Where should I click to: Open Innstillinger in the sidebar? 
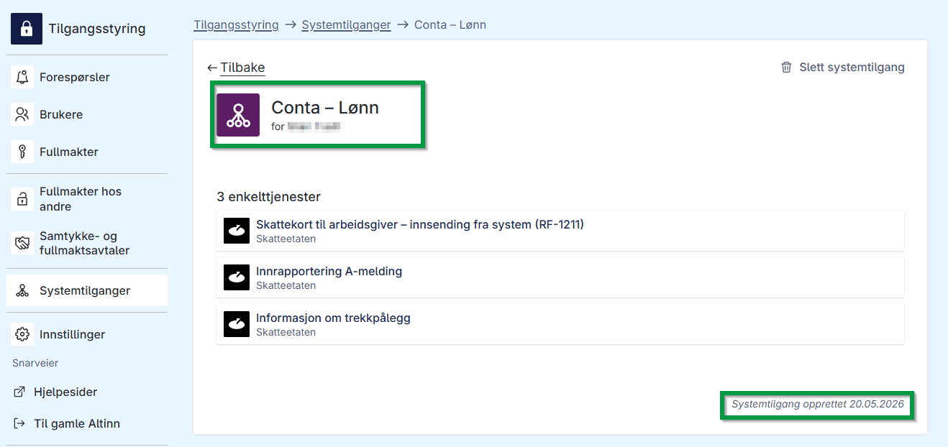point(87,334)
